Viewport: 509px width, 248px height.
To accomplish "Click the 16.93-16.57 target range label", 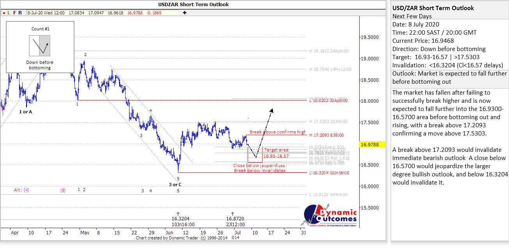I will point(276,156).
